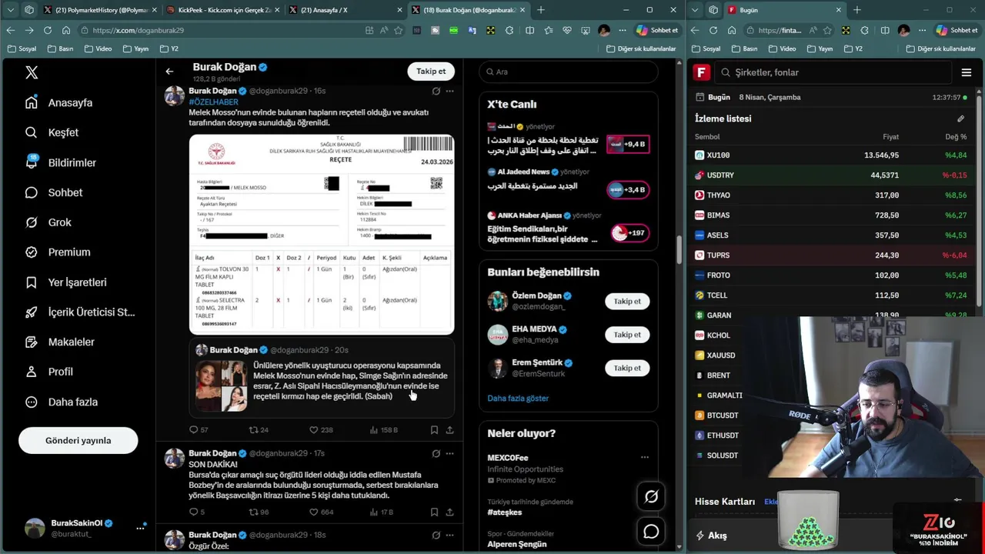The height and width of the screenshot is (554, 985).
Task: Select XU100 row in watchlist
Action: (831, 155)
